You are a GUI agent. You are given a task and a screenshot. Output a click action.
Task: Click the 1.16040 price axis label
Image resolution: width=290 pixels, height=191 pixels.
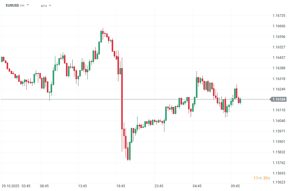tap(279, 121)
